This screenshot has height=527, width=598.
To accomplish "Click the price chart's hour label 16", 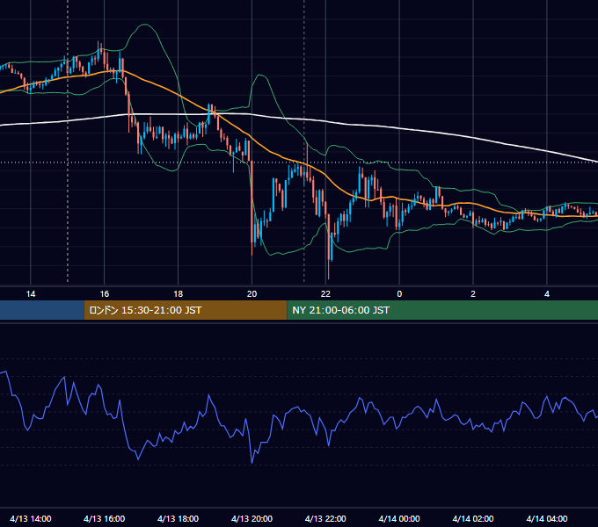I will coord(104,294).
